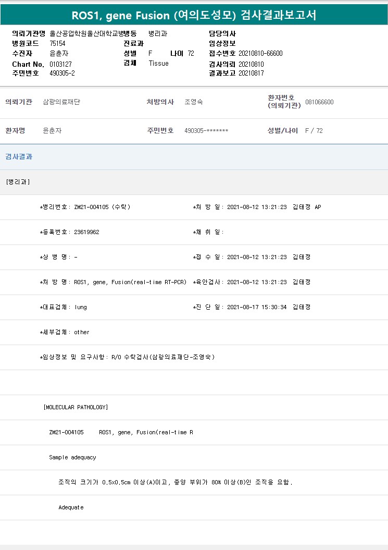The height and width of the screenshot is (550, 388).
Task: Click the [병리과] section row
Action: click(x=18, y=182)
